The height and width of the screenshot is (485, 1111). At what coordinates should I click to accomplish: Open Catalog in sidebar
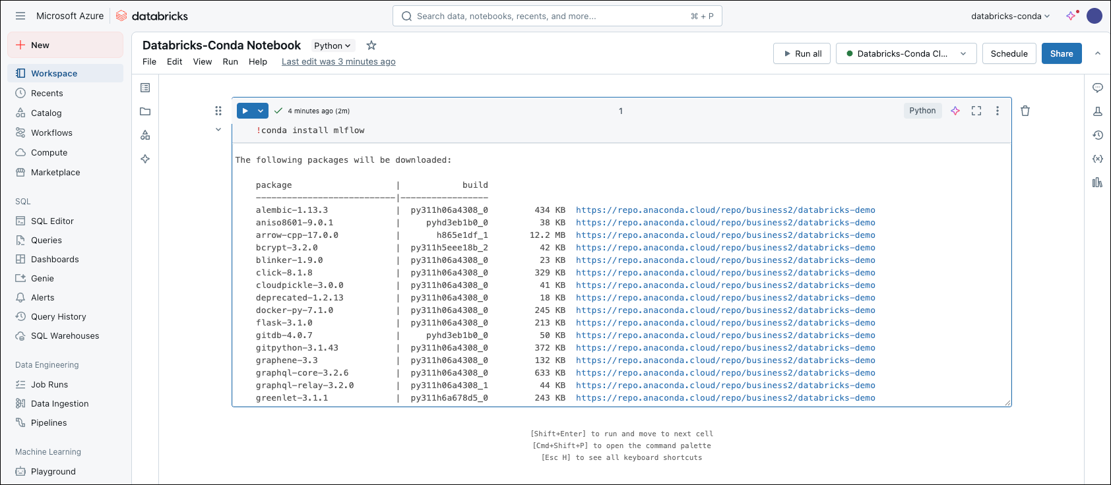[x=65, y=113]
